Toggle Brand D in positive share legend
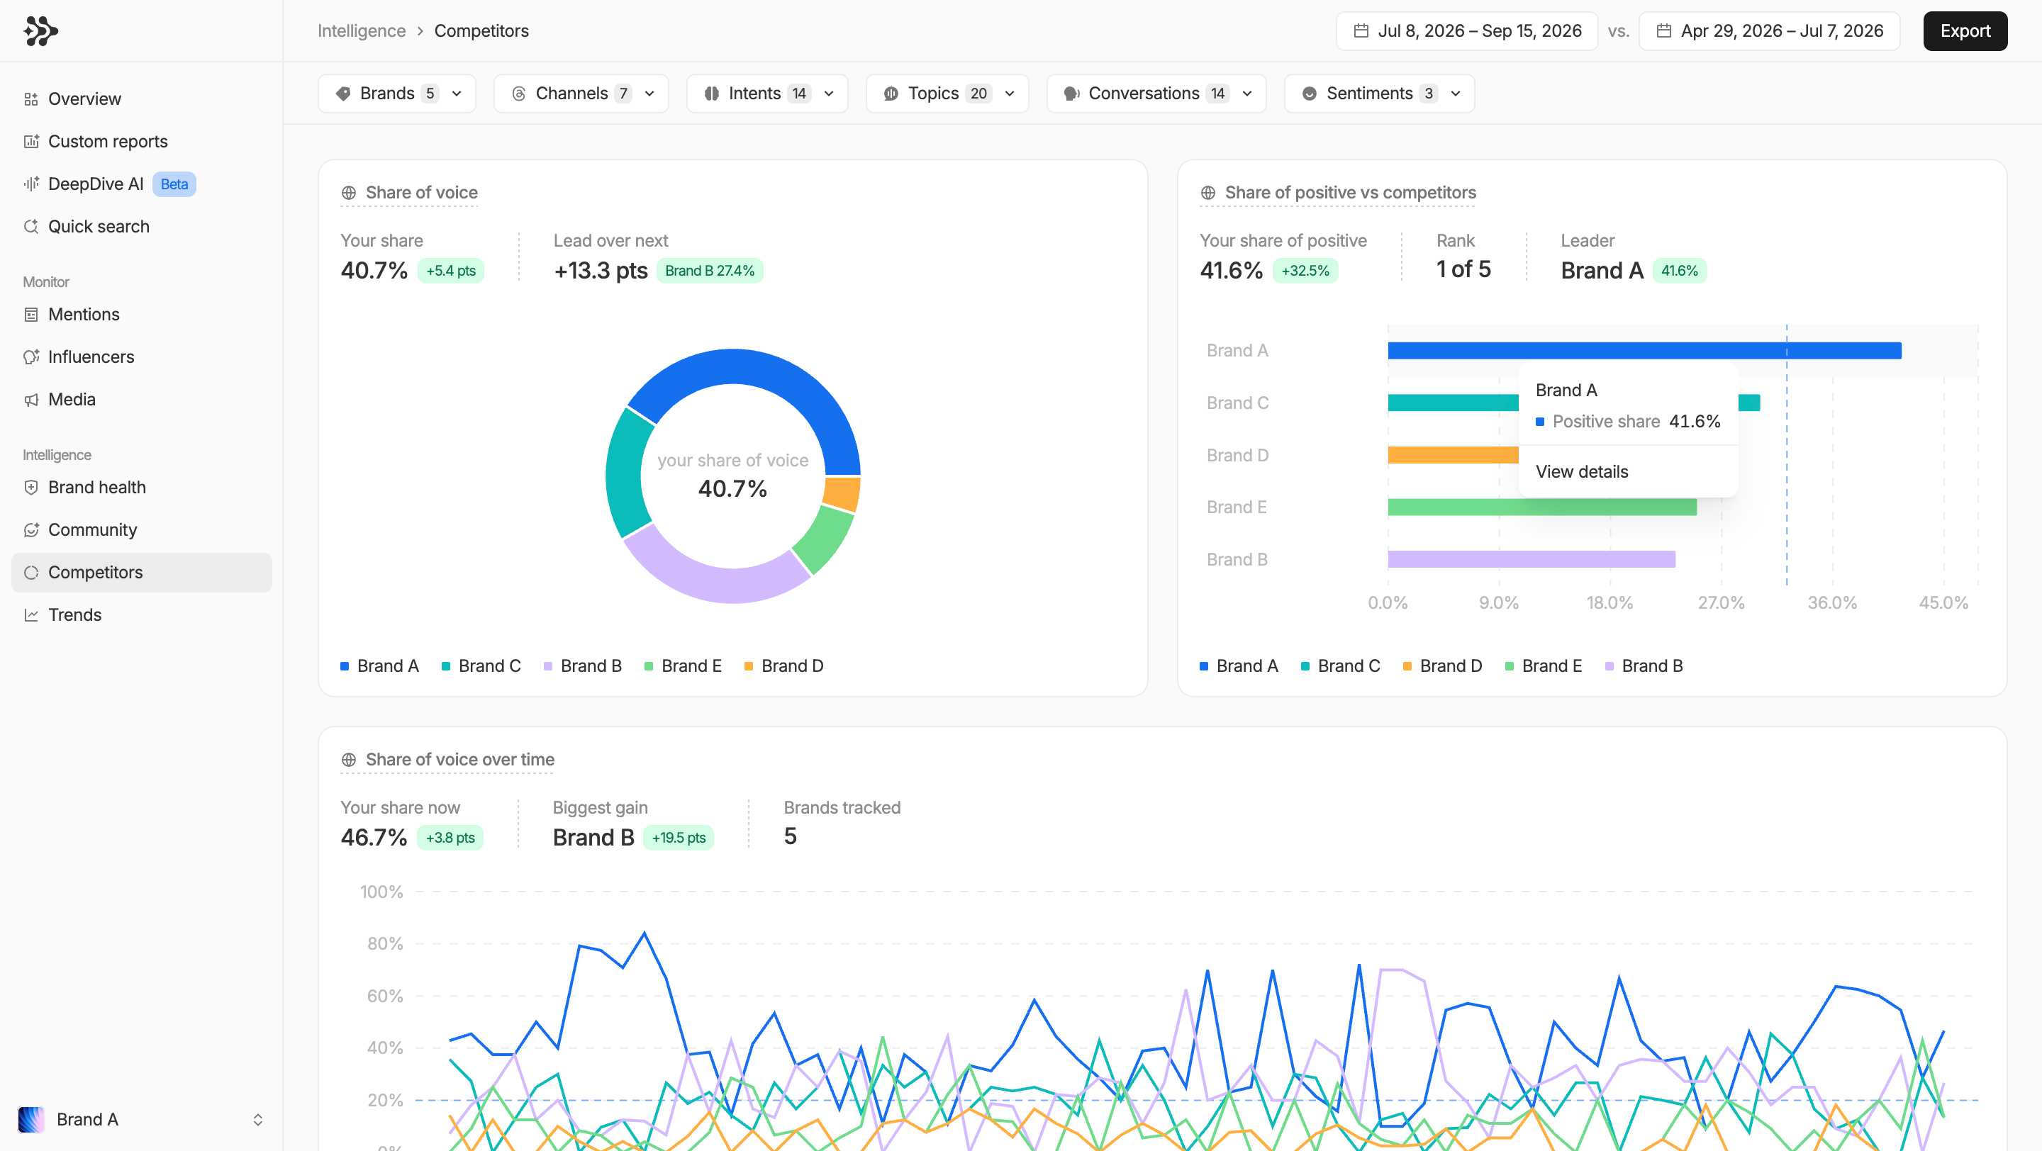The width and height of the screenshot is (2042, 1151). tap(1443, 666)
